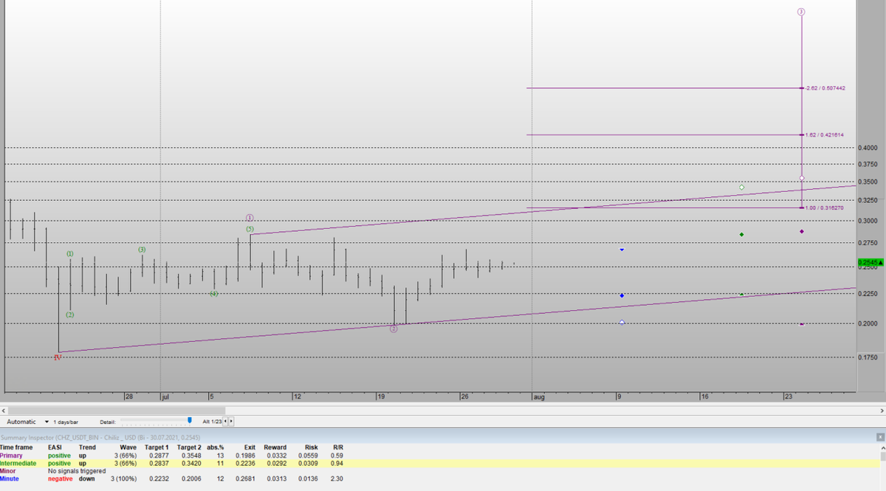Click the green (2) wave label

tap(70, 315)
